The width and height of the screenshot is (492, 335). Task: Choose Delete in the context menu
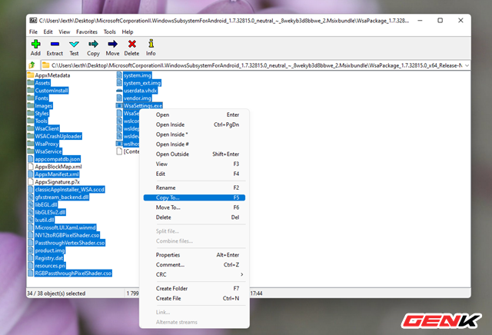coord(194,217)
